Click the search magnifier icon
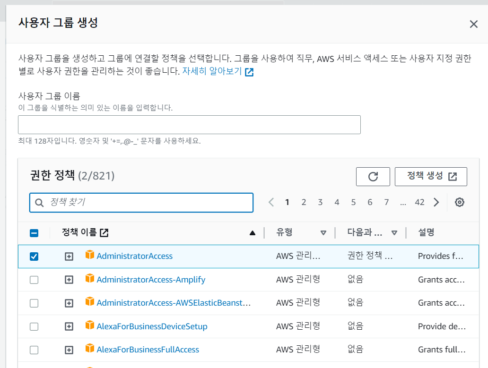This screenshot has width=488, height=368. tap(39, 203)
